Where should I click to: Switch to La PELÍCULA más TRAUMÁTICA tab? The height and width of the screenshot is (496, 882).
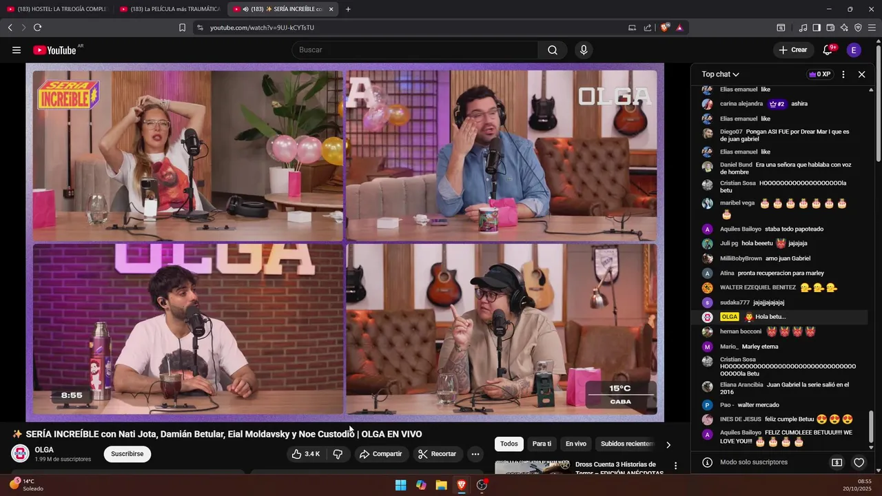click(x=170, y=9)
